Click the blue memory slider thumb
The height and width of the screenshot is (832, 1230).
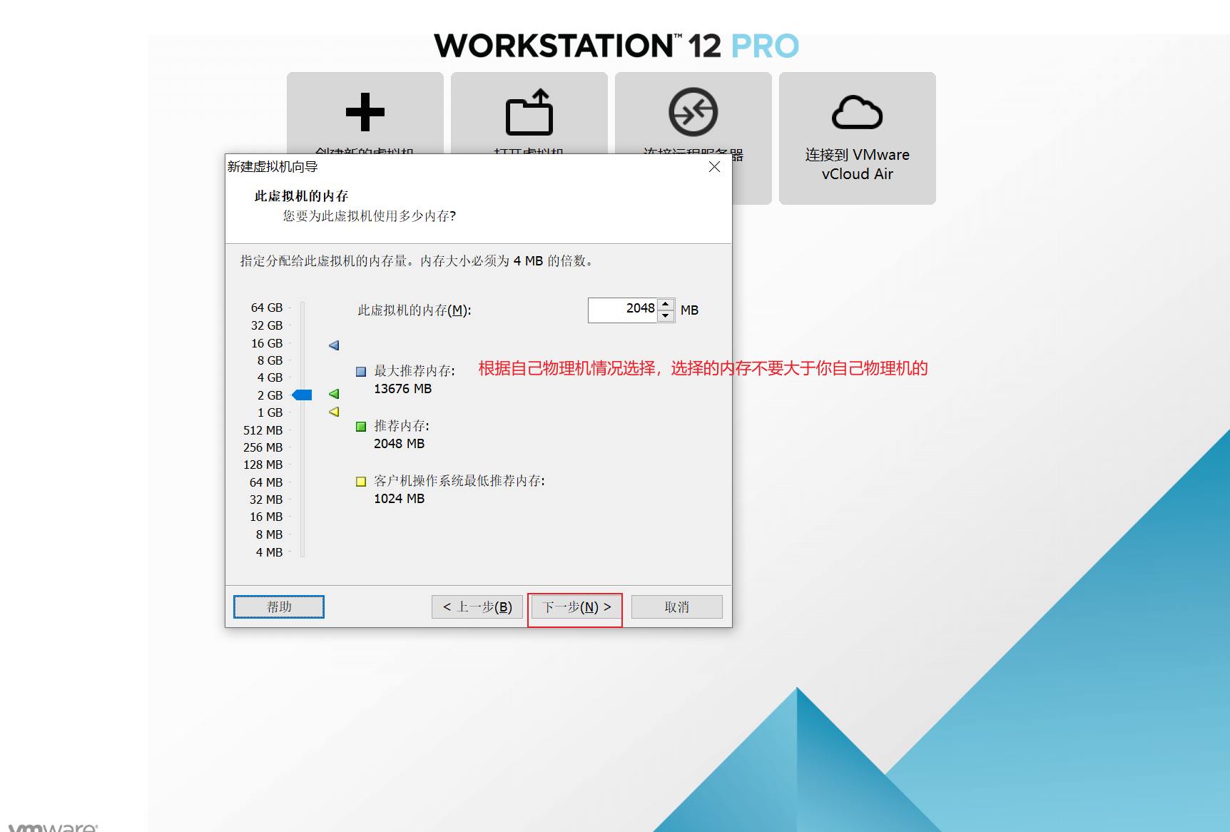click(302, 395)
